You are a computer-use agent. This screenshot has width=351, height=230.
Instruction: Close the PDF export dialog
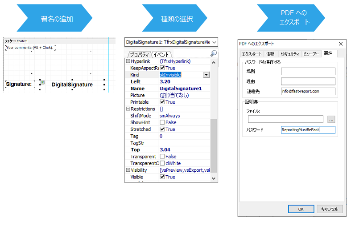[341, 44]
